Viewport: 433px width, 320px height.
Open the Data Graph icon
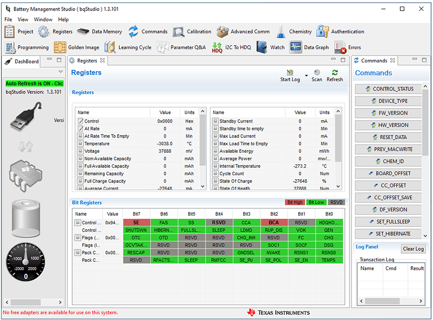295,47
